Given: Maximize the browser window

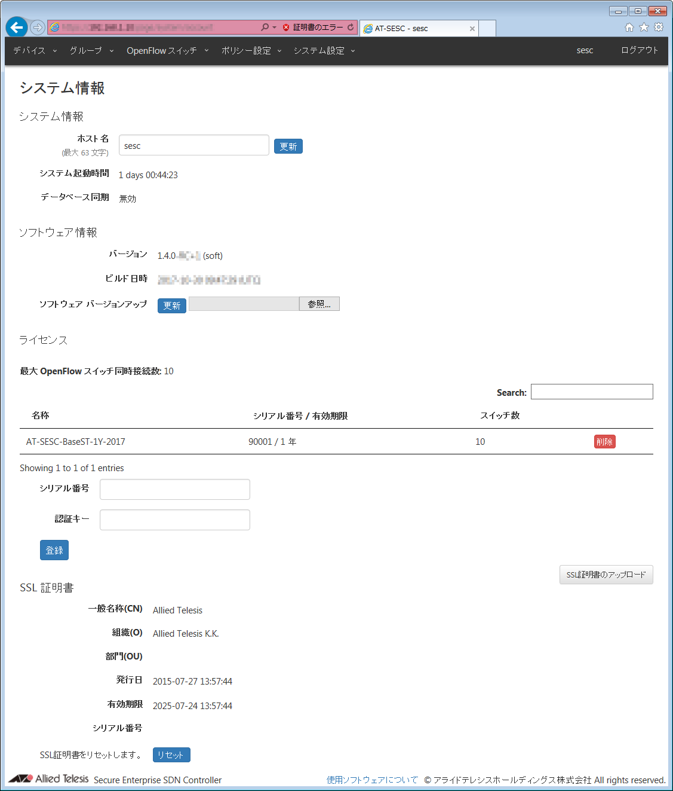Looking at the screenshot, I should pyautogui.click(x=638, y=11).
